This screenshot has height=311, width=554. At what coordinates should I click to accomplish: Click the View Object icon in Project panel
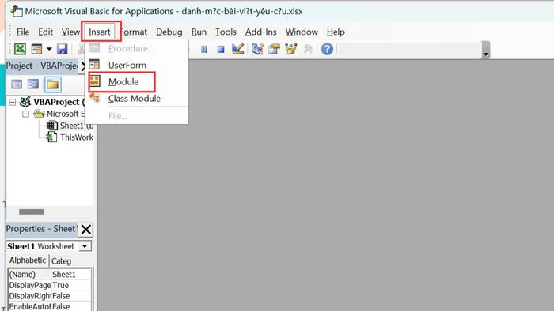point(33,84)
